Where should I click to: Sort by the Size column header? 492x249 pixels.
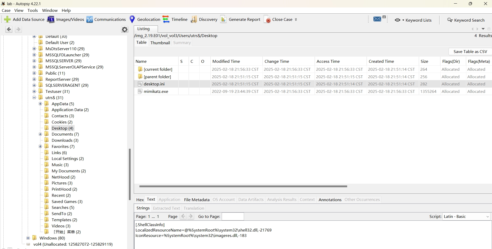point(429,61)
